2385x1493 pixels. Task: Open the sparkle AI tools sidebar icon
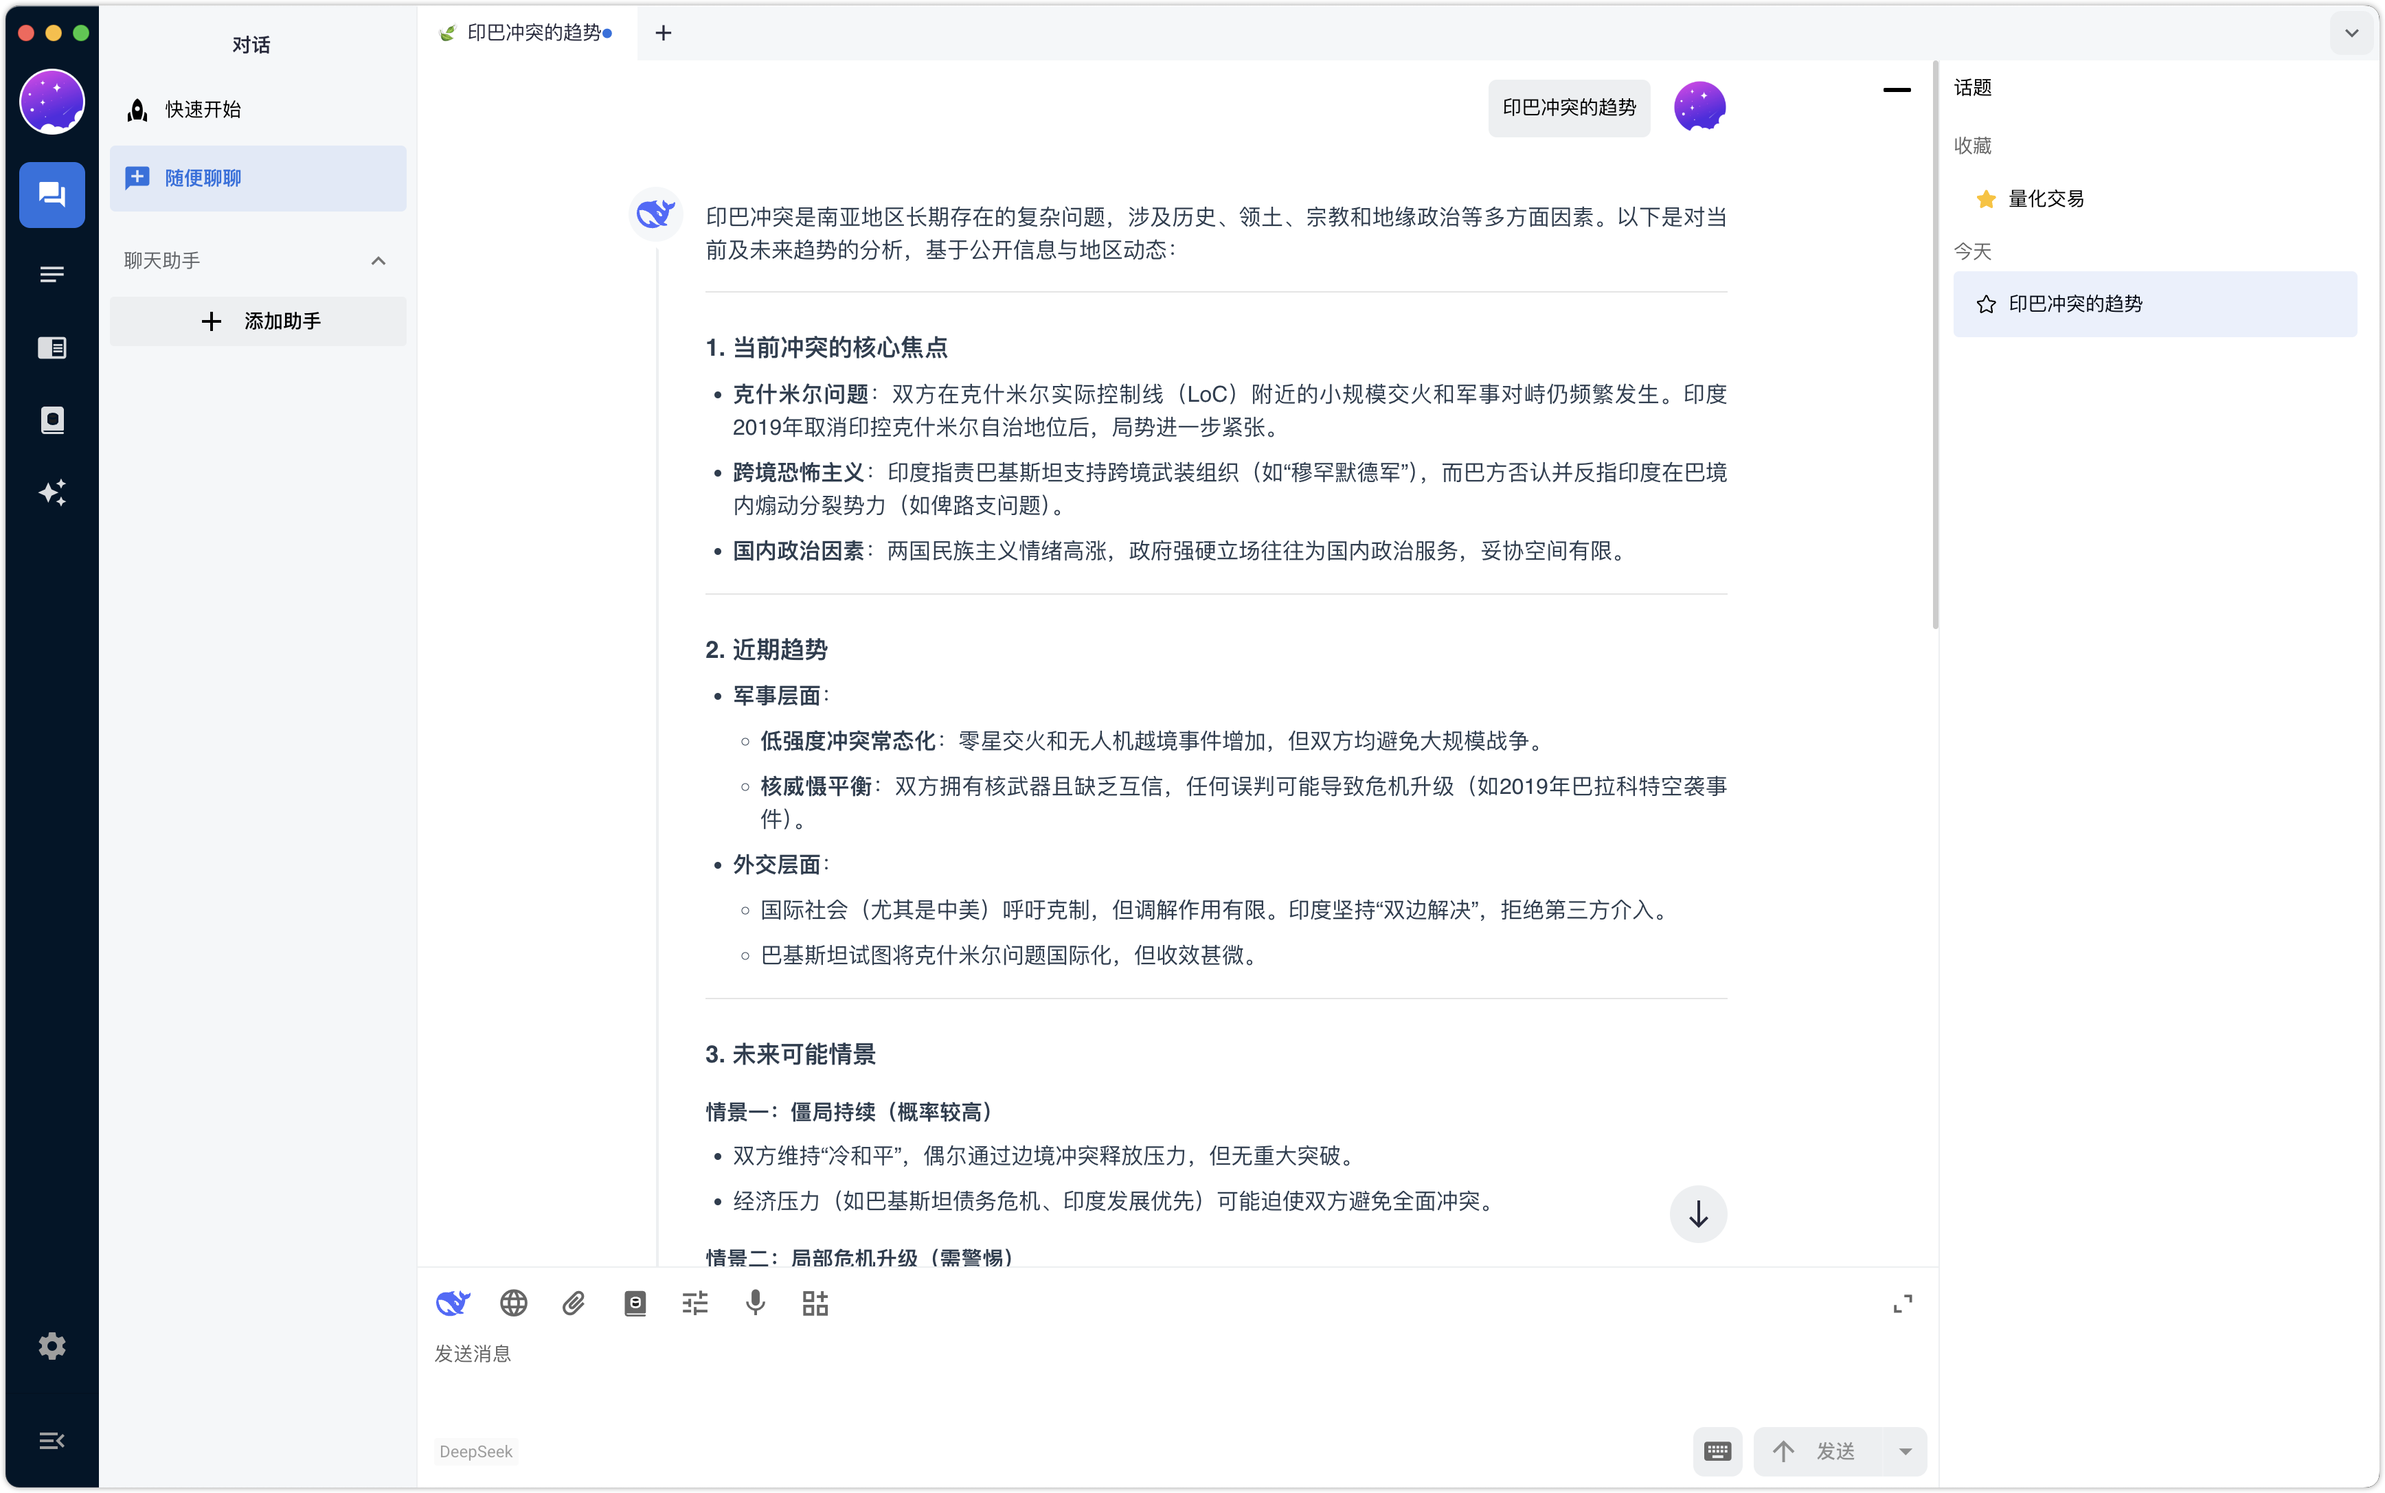(x=52, y=492)
